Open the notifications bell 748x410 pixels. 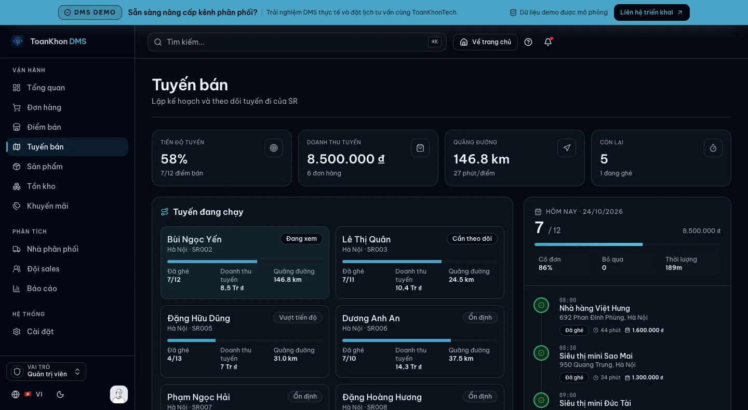[x=548, y=42]
